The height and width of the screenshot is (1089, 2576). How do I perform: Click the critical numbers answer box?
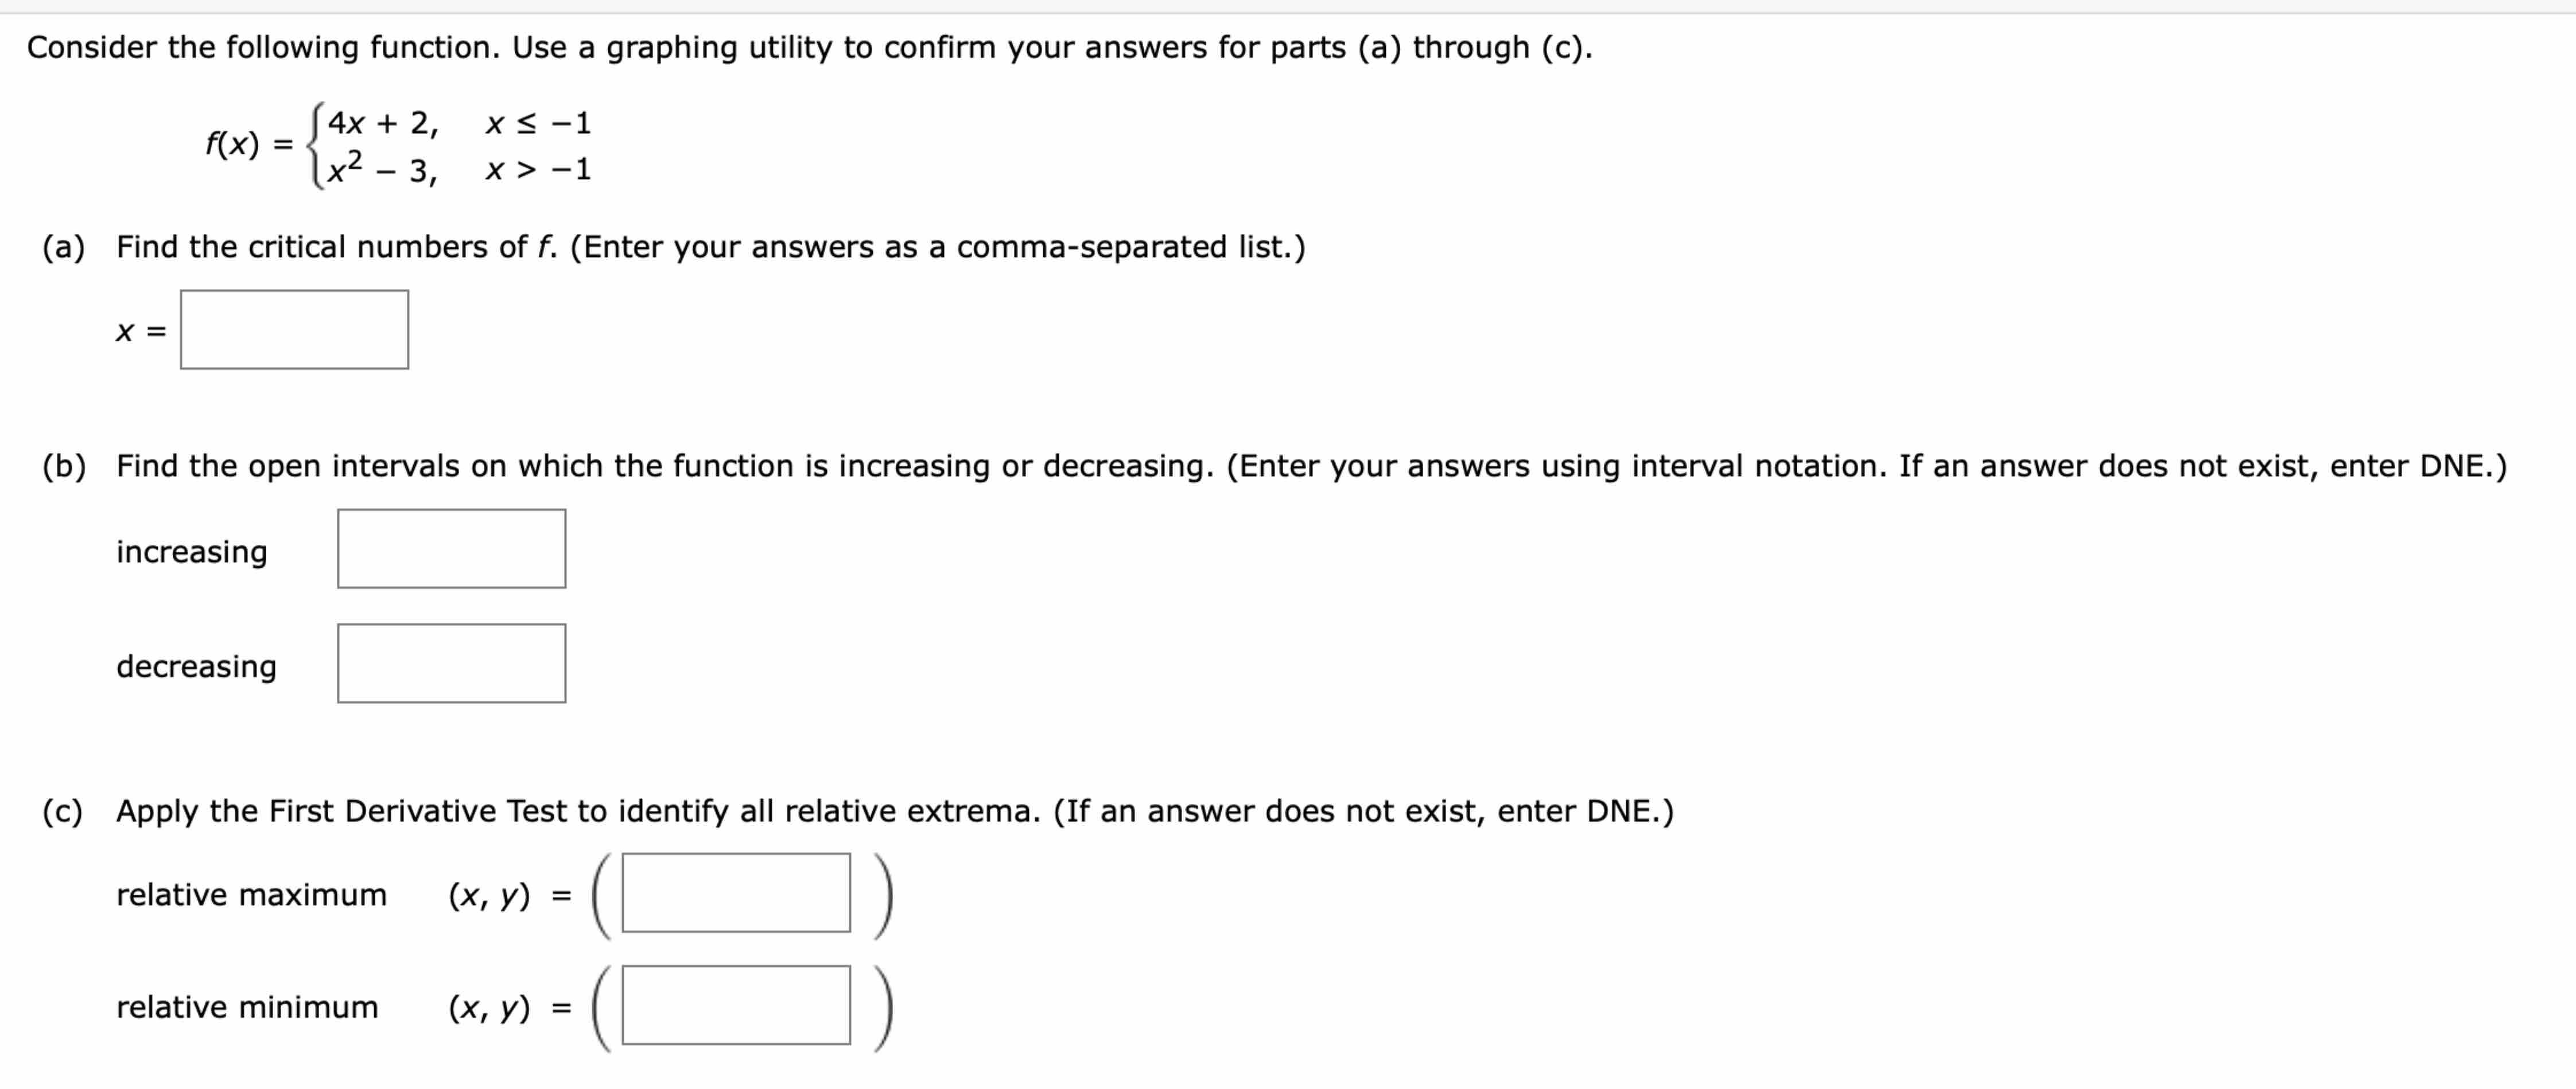[295, 331]
